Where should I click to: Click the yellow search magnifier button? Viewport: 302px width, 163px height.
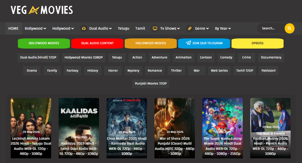[x=290, y=29]
